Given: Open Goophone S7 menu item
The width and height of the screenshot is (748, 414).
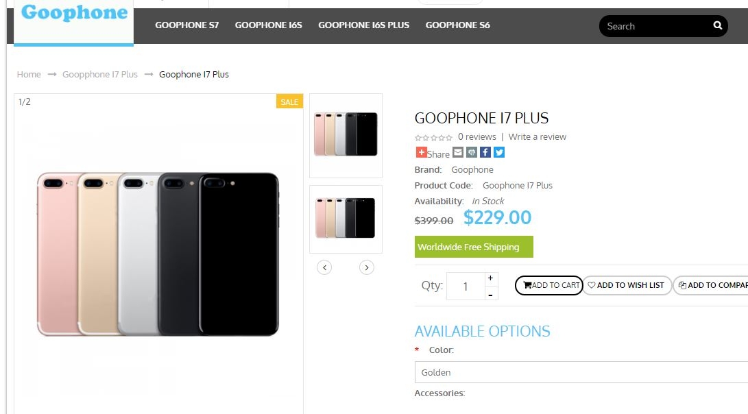Looking at the screenshot, I should pos(186,25).
